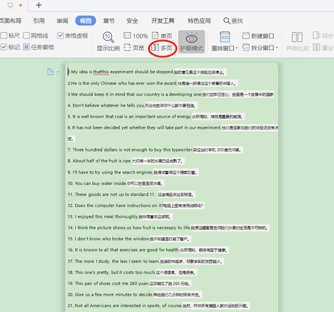Open the 页面布局 ribbon tab
334x312 pixels.
11,21
